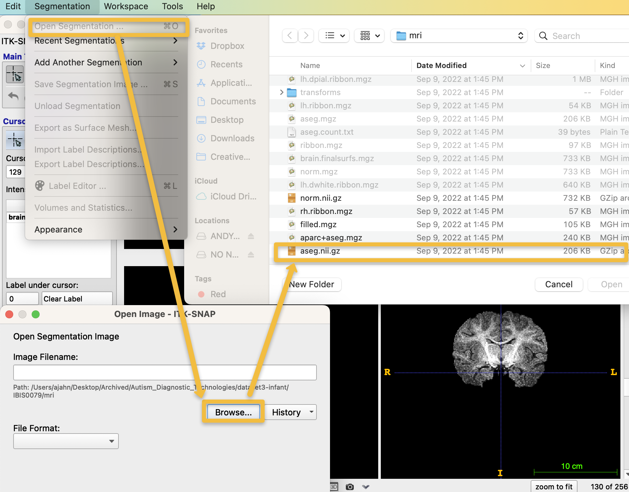The width and height of the screenshot is (629, 492).
Task: Eject the NO N... volume
Action: coord(251,255)
